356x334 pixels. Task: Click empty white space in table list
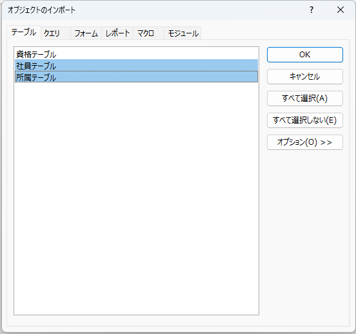tap(136, 197)
